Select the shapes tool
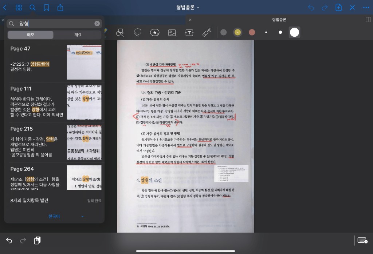The image size is (373, 254). pyautogui.click(x=120, y=33)
